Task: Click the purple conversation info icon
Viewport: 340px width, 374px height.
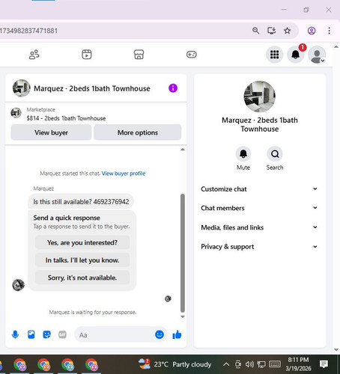Action: (173, 88)
